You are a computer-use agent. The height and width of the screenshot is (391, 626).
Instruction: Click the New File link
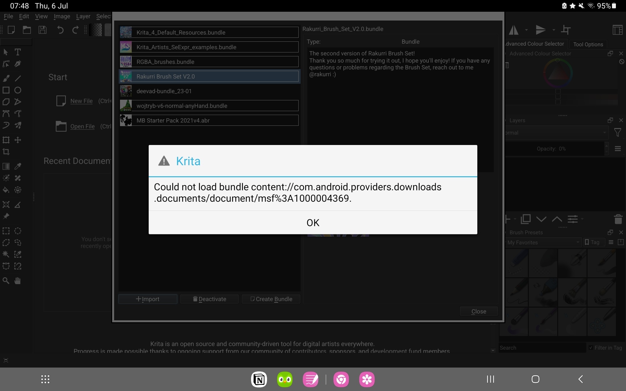(82, 101)
